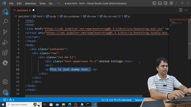
Task: Click the 'col-md-12' class value on line 10
Action: [x=65, y=57]
